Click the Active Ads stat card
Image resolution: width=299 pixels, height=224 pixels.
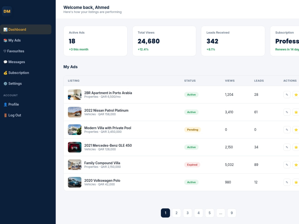(95, 41)
